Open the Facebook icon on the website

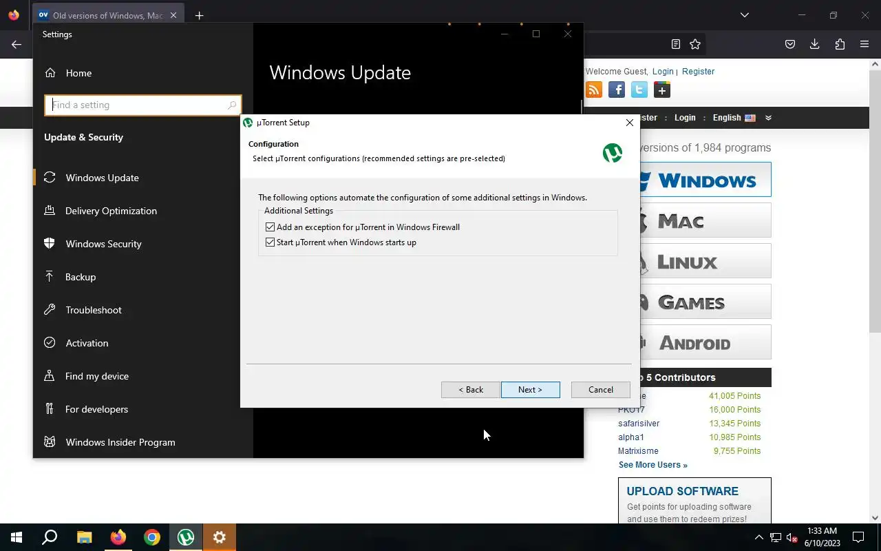click(x=617, y=90)
